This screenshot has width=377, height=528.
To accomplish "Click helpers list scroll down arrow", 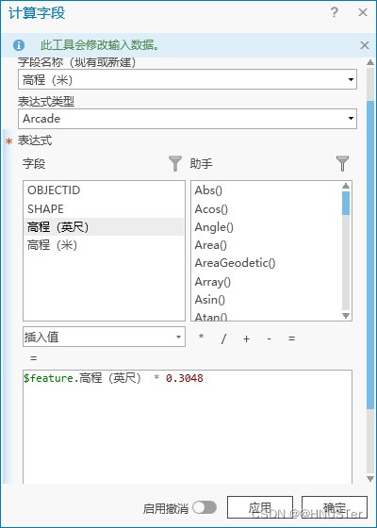I will (346, 316).
